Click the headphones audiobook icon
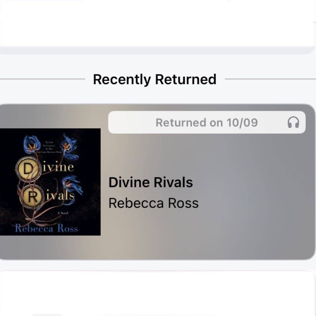The image size is (316, 316). coord(293,122)
